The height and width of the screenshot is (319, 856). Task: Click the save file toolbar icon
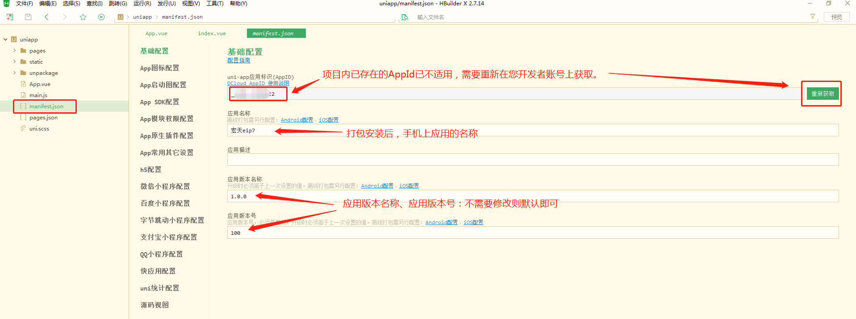click(28, 17)
